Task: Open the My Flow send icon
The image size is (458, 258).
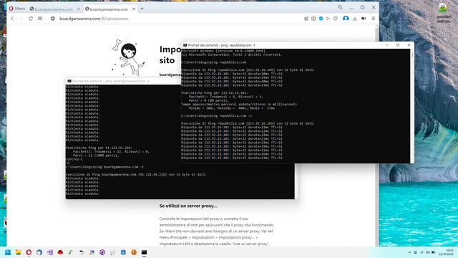Action: (x=328, y=19)
